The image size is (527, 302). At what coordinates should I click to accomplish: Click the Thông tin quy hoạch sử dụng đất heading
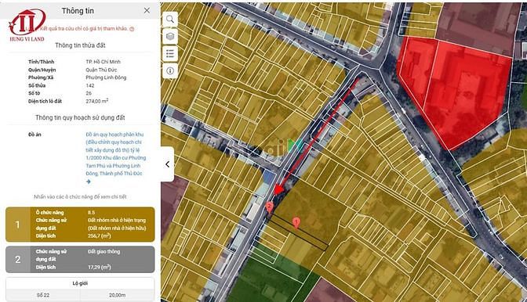80,117
